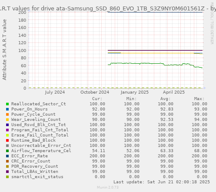Click the Attribute S.M.A.R.T value axis label
This screenshot has height=192, width=216.
tap(4, 50)
